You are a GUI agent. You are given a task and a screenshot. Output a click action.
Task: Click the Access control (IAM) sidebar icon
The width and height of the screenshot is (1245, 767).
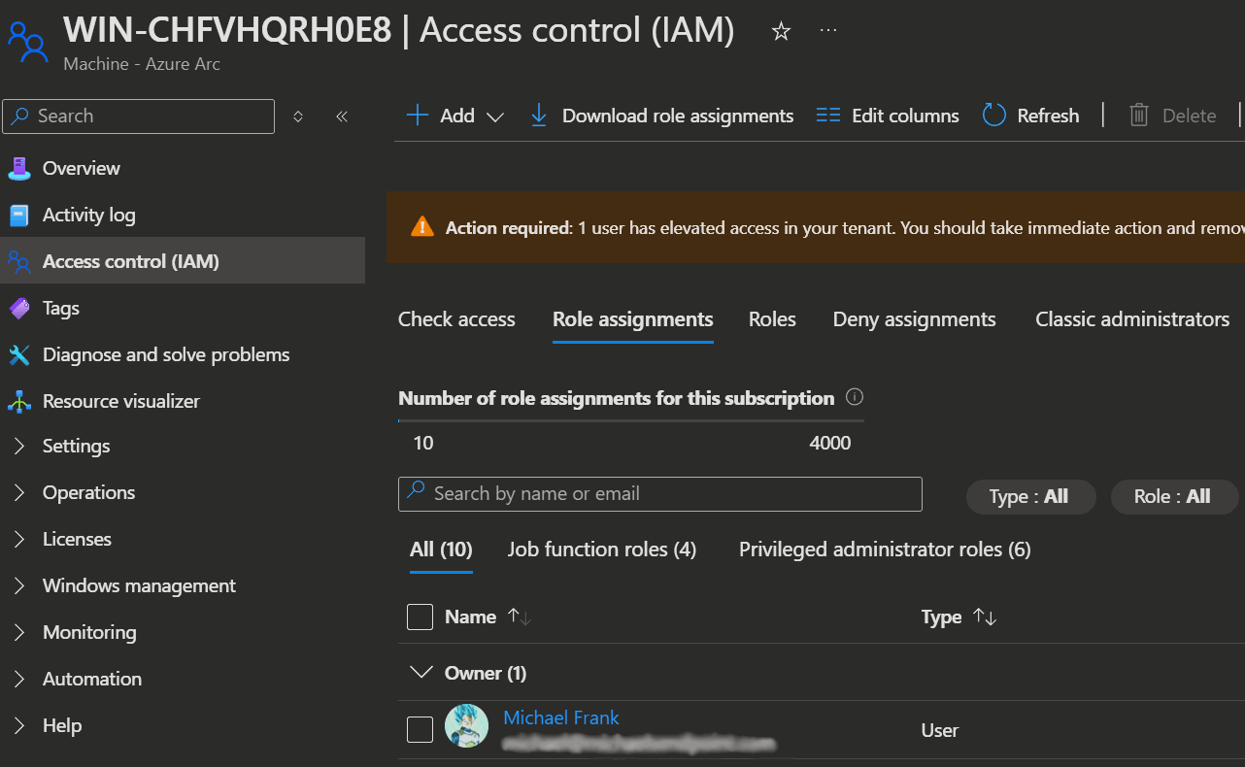point(19,261)
